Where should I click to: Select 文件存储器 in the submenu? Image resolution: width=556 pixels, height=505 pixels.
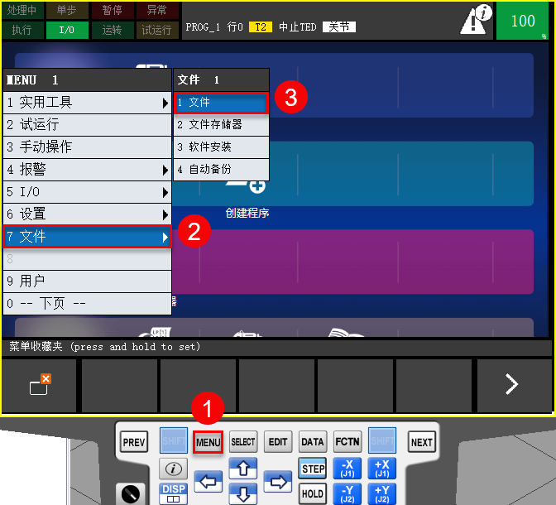click(220, 125)
